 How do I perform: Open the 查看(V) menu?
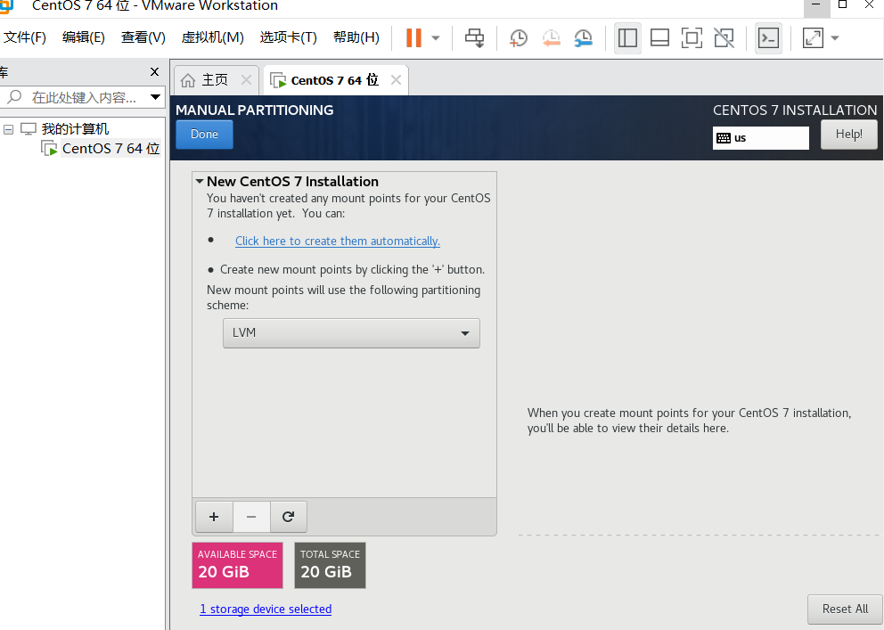(143, 37)
